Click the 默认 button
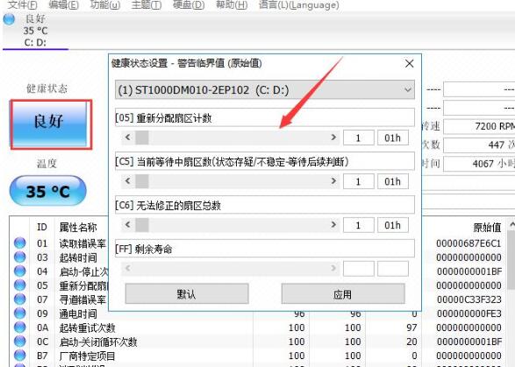The width and height of the screenshot is (515, 367). [187, 293]
